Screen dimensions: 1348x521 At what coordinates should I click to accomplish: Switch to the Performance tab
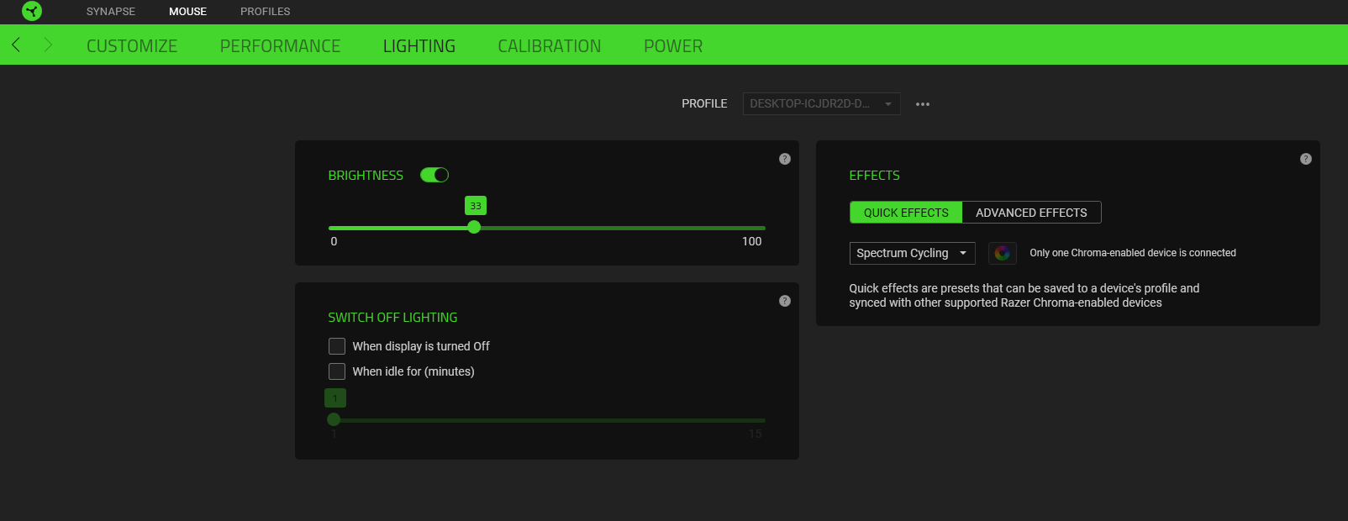point(280,46)
